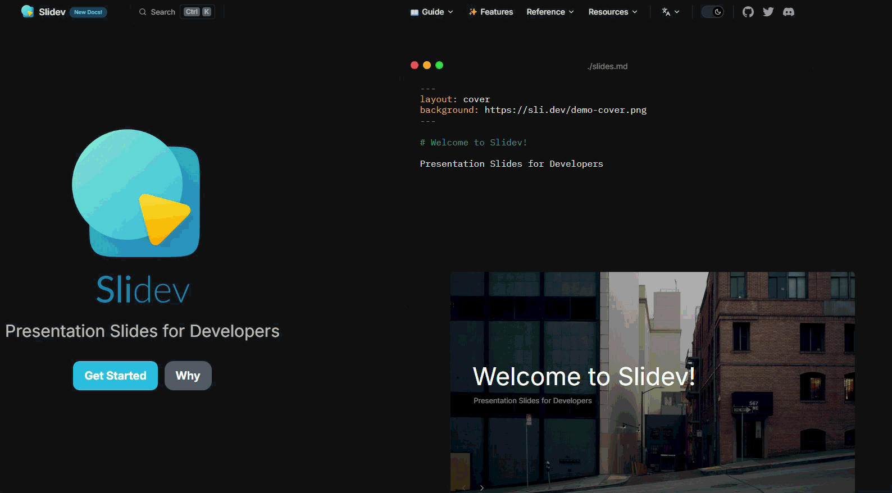Click the yellow window dot of slides.md editor

tap(427, 65)
